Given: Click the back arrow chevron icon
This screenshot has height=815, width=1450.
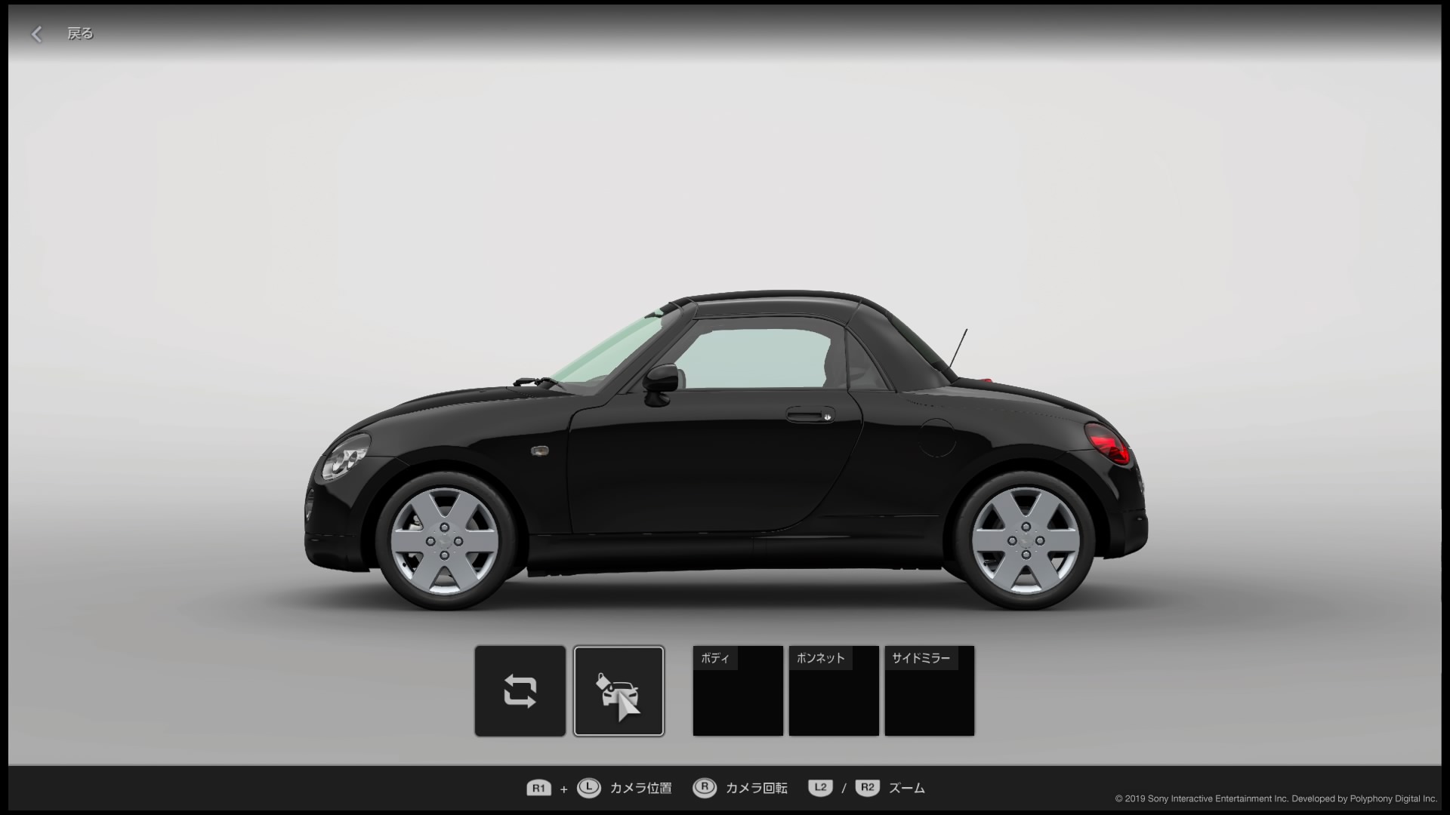Looking at the screenshot, I should pos(36,34).
